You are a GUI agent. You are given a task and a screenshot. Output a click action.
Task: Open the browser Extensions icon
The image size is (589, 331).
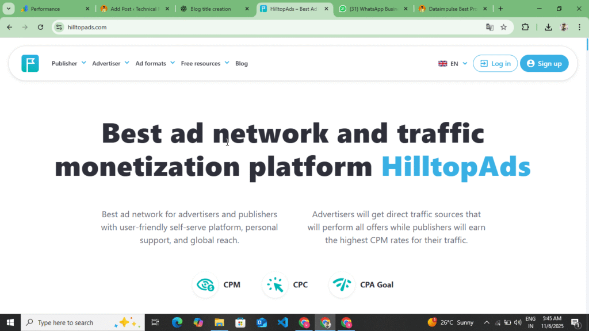click(525, 27)
